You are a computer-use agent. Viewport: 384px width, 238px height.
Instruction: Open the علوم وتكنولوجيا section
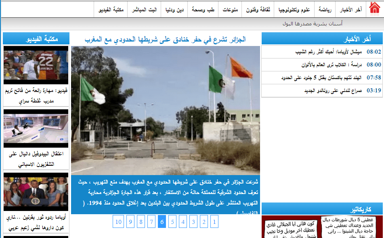click(294, 10)
